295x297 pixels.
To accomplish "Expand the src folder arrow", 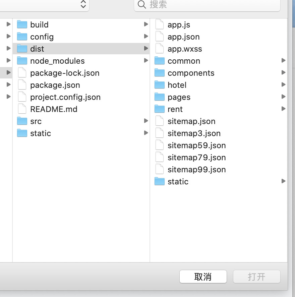I will coord(146,121).
